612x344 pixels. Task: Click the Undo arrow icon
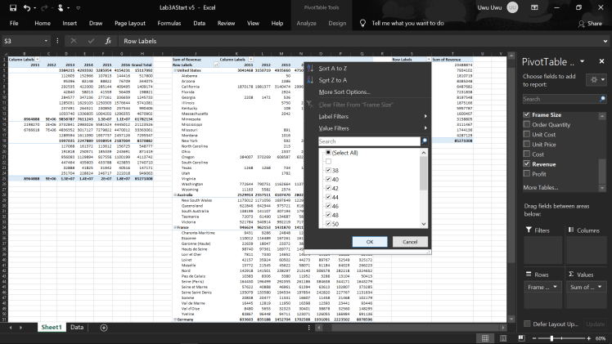coord(28,7)
